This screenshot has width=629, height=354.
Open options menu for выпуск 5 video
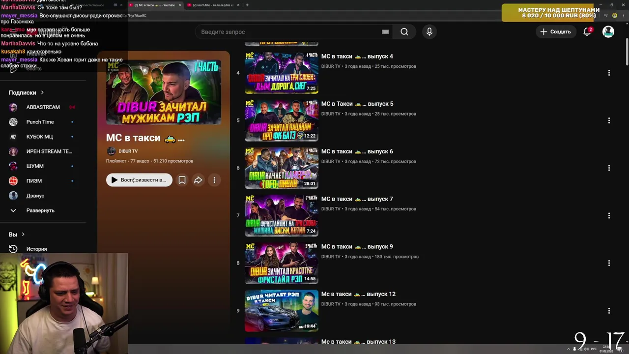coord(609,120)
